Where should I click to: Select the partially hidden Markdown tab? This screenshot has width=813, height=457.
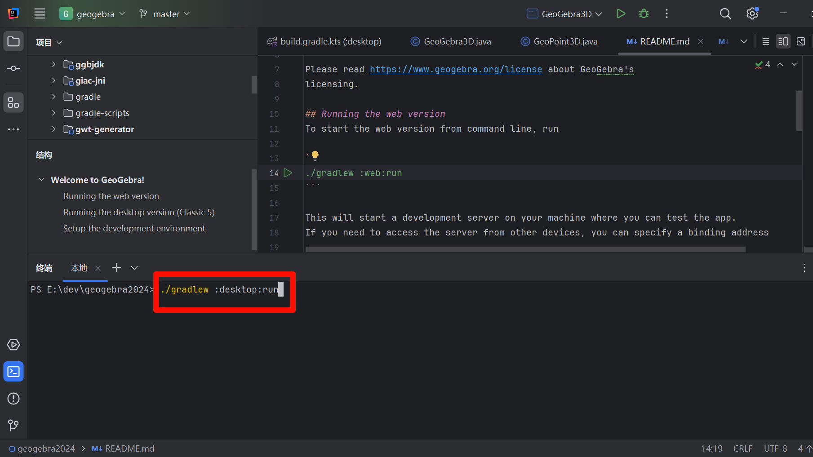[x=723, y=41]
